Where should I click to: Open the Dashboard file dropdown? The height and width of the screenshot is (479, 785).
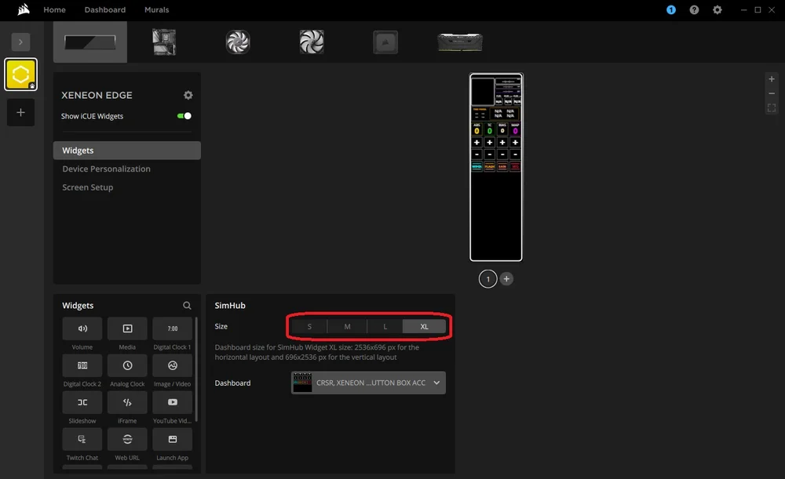pos(367,383)
